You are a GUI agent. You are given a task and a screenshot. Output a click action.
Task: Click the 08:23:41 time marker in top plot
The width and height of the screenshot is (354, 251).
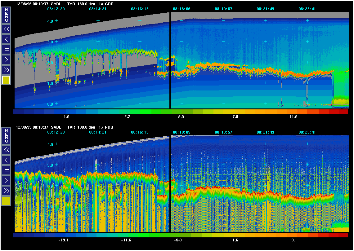(307, 9)
